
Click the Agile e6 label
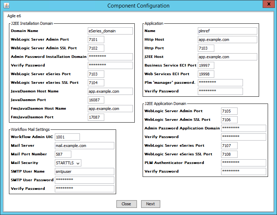coord(14,16)
